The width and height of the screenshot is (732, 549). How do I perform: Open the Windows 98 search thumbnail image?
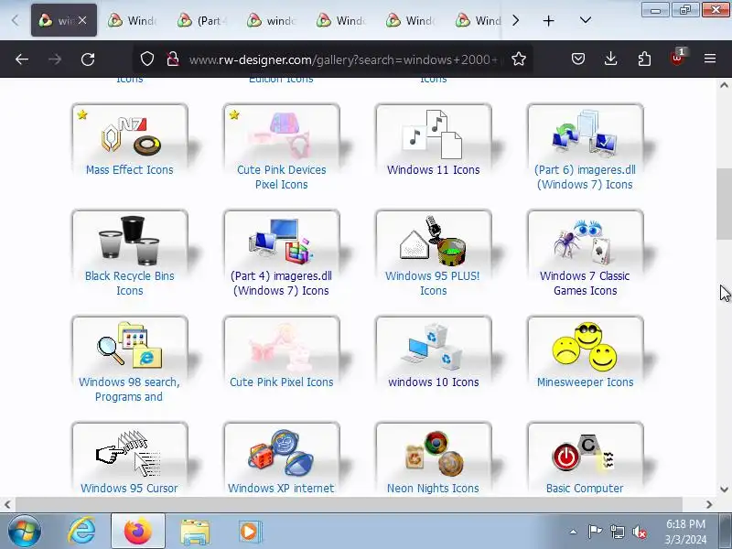(x=130, y=346)
